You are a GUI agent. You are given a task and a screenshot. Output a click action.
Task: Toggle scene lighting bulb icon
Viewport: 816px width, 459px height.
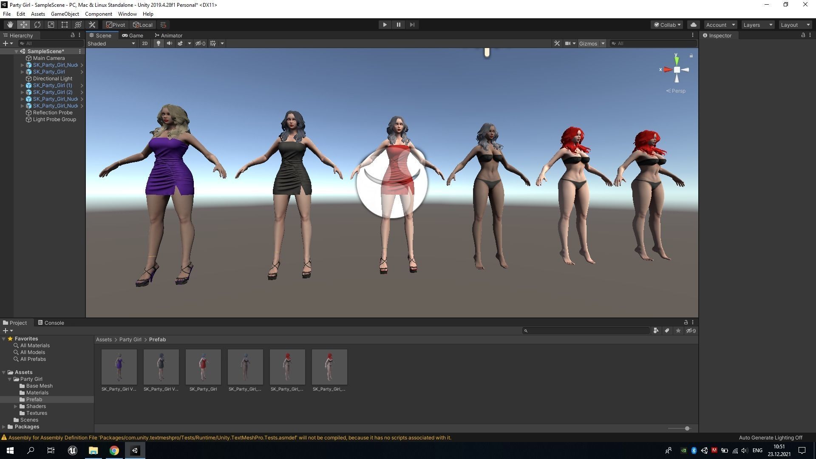click(x=159, y=43)
